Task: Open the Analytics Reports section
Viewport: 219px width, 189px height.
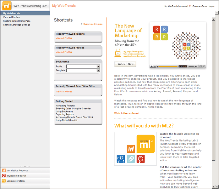Action: tap(25, 170)
